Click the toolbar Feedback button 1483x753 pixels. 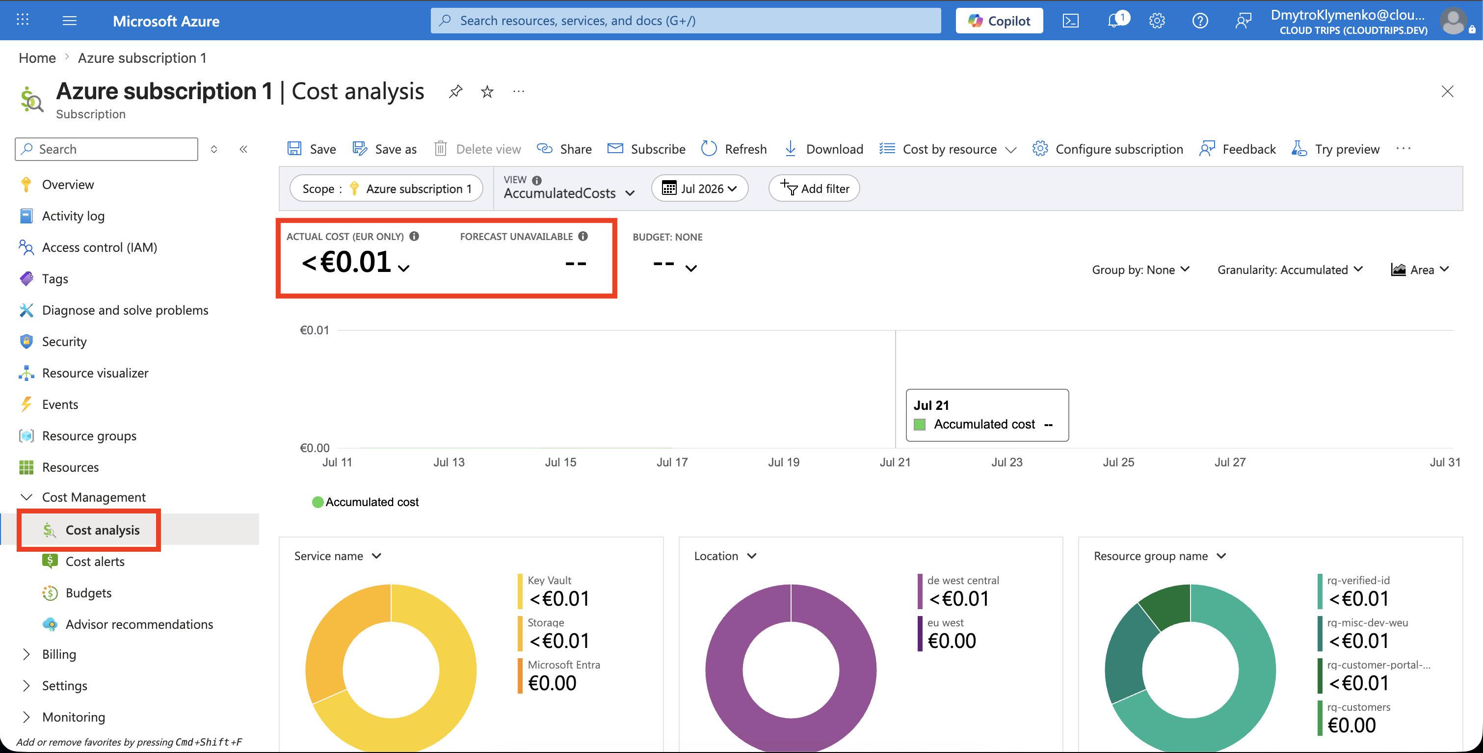coord(1238,149)
